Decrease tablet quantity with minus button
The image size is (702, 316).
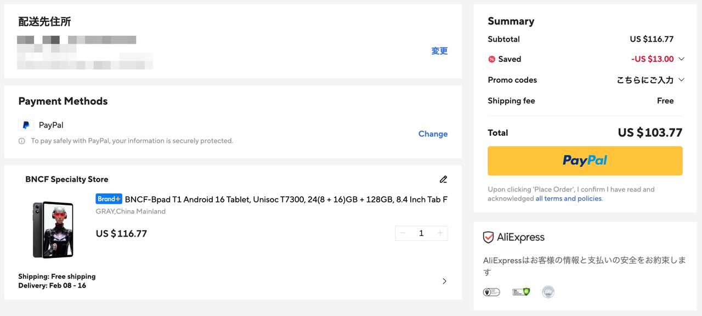point(403,233)
